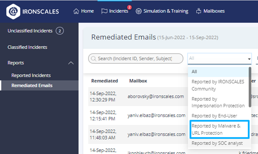258x154 pixels.
Task: Click the date range 15-Jun-2022 - 15-Sep-2022
Action: click(x=188, y=38)
